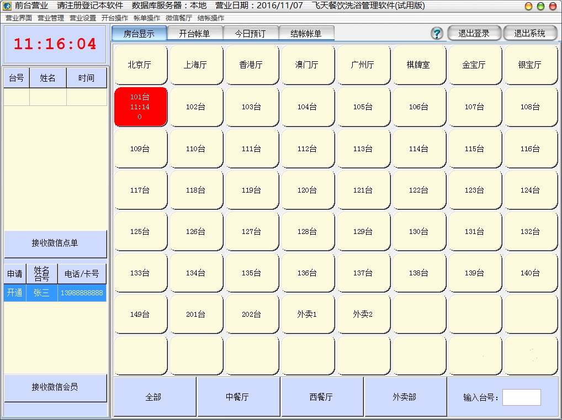Switch to the 今日预订 tab
The image size is (562, 420).
pyautogui.click(x=250, y=34)
